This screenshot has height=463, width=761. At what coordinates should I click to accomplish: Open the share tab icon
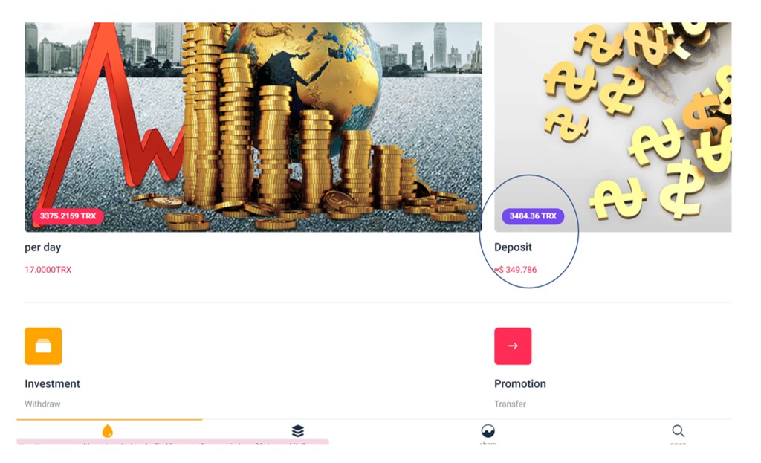pos(488,430)
